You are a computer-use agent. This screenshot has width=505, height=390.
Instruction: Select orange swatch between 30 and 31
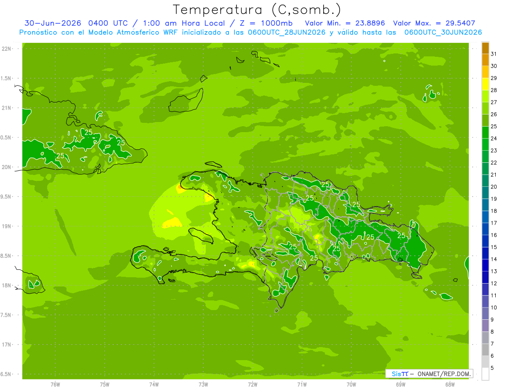(485, 60)
